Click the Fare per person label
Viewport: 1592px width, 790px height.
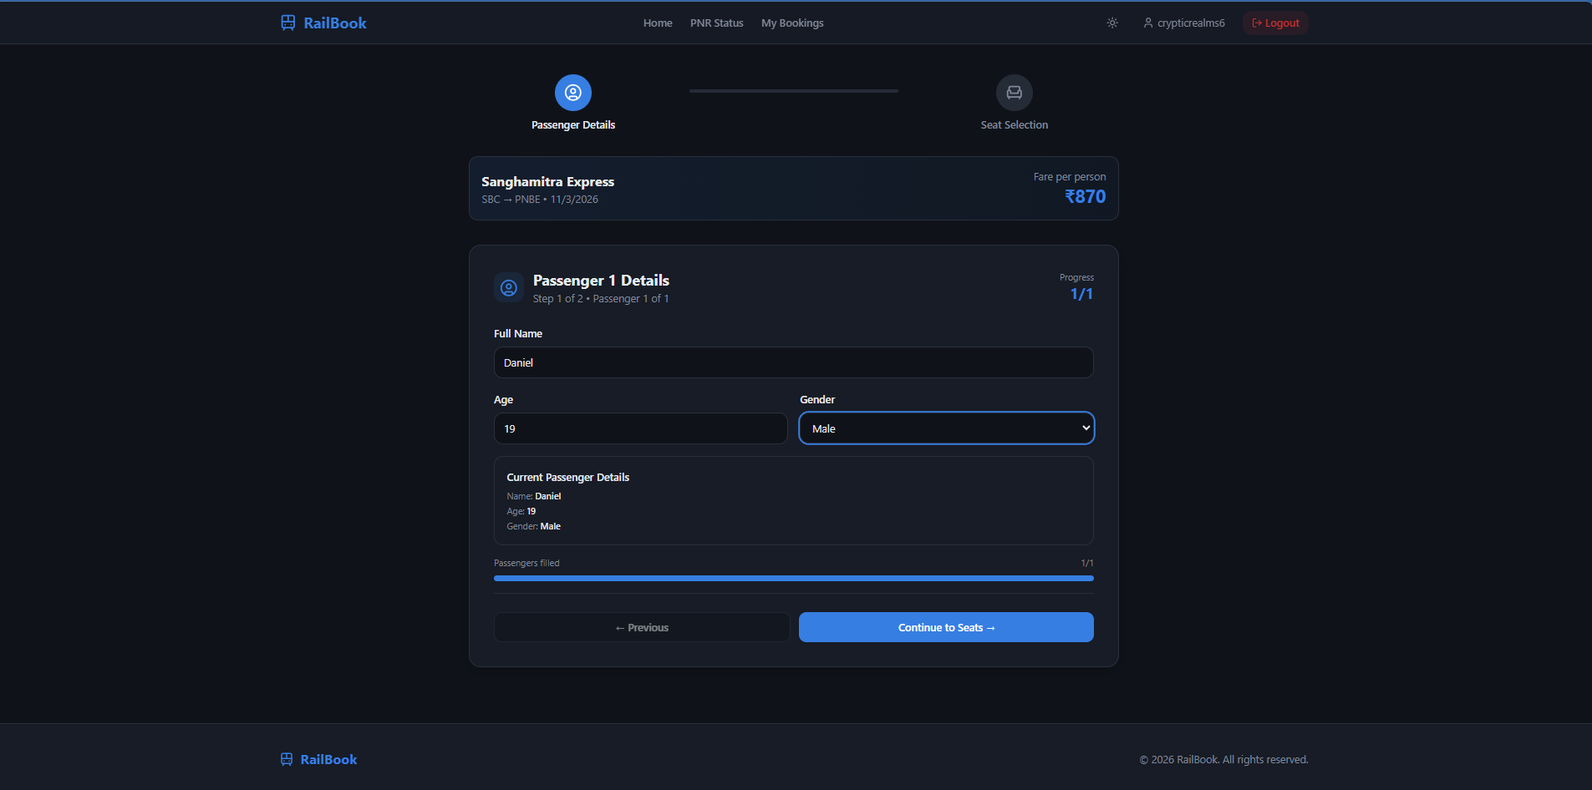1070,177
